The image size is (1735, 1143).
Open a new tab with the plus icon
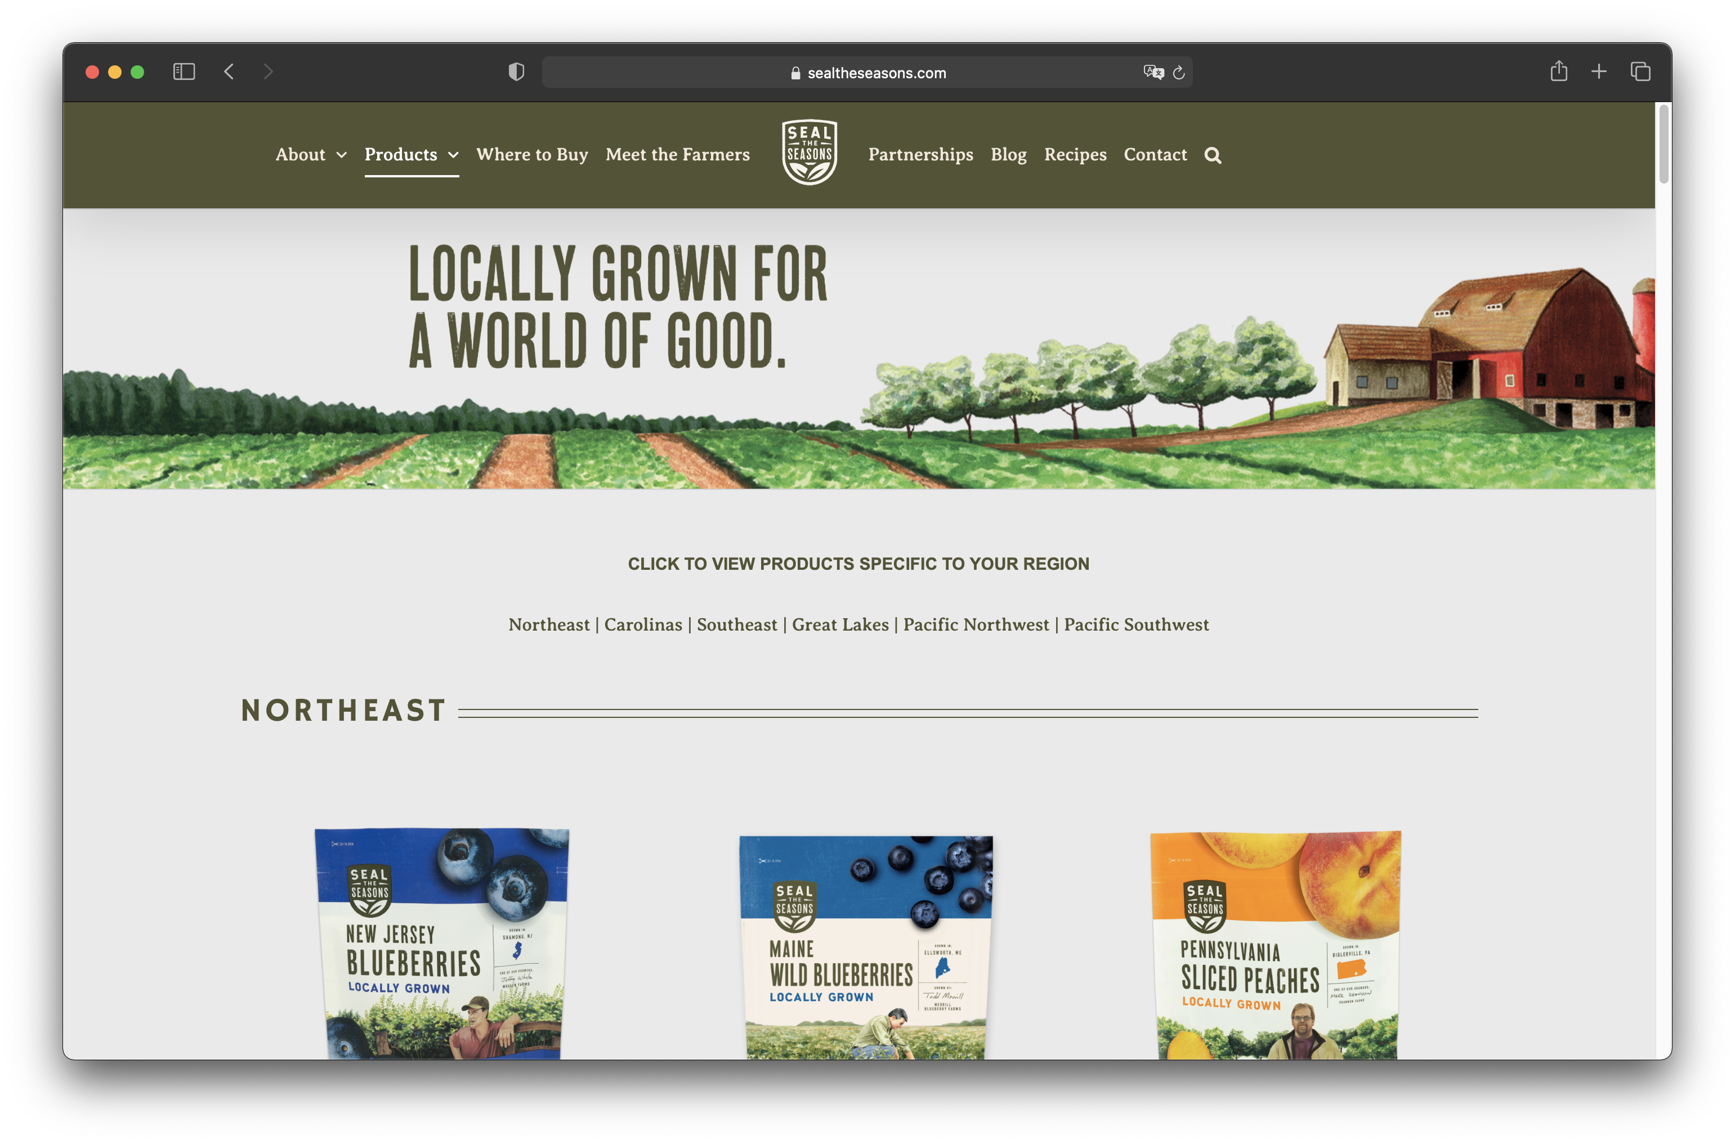point(1599,72)
